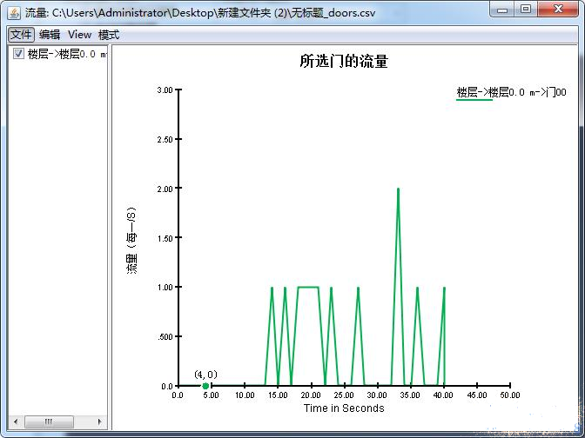Click the 流量 vertical axis label
The height and width of the screenshot is (438, 585).
pyautogui.click(x=131, y=240)
